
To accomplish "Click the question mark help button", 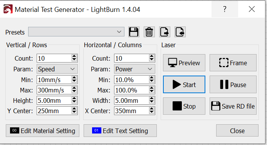I will tap(225, 9).
